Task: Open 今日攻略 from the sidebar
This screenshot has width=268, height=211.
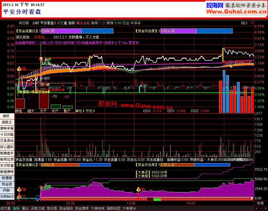Action: (x=7, y=135)
